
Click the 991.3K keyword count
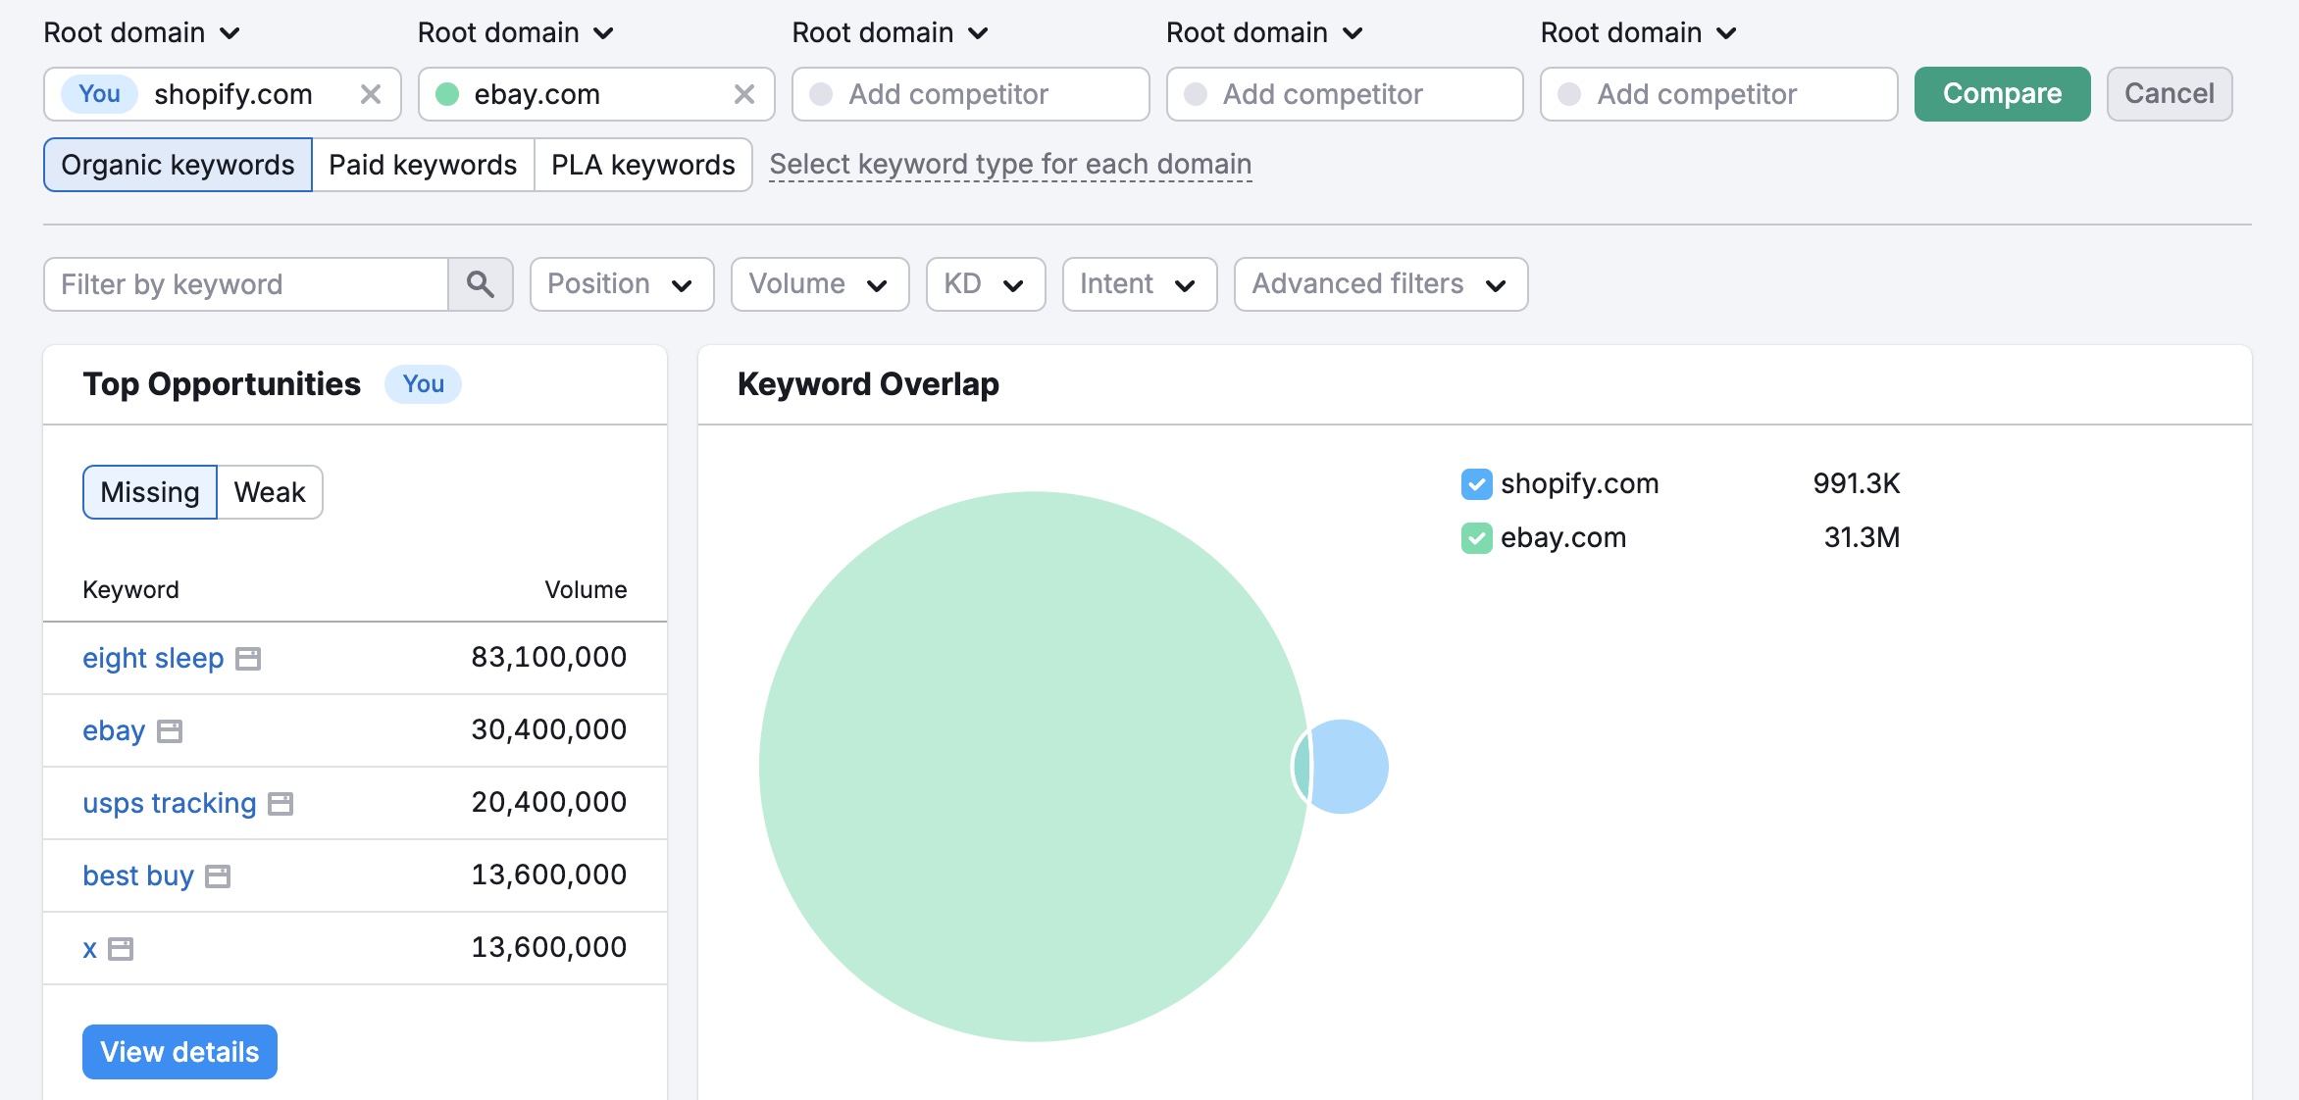click(1856, 483)
